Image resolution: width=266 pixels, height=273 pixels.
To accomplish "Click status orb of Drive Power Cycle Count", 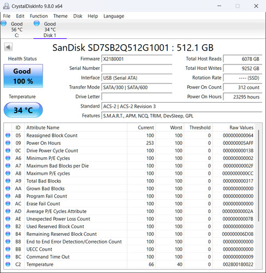I will (x=8, y=151).
